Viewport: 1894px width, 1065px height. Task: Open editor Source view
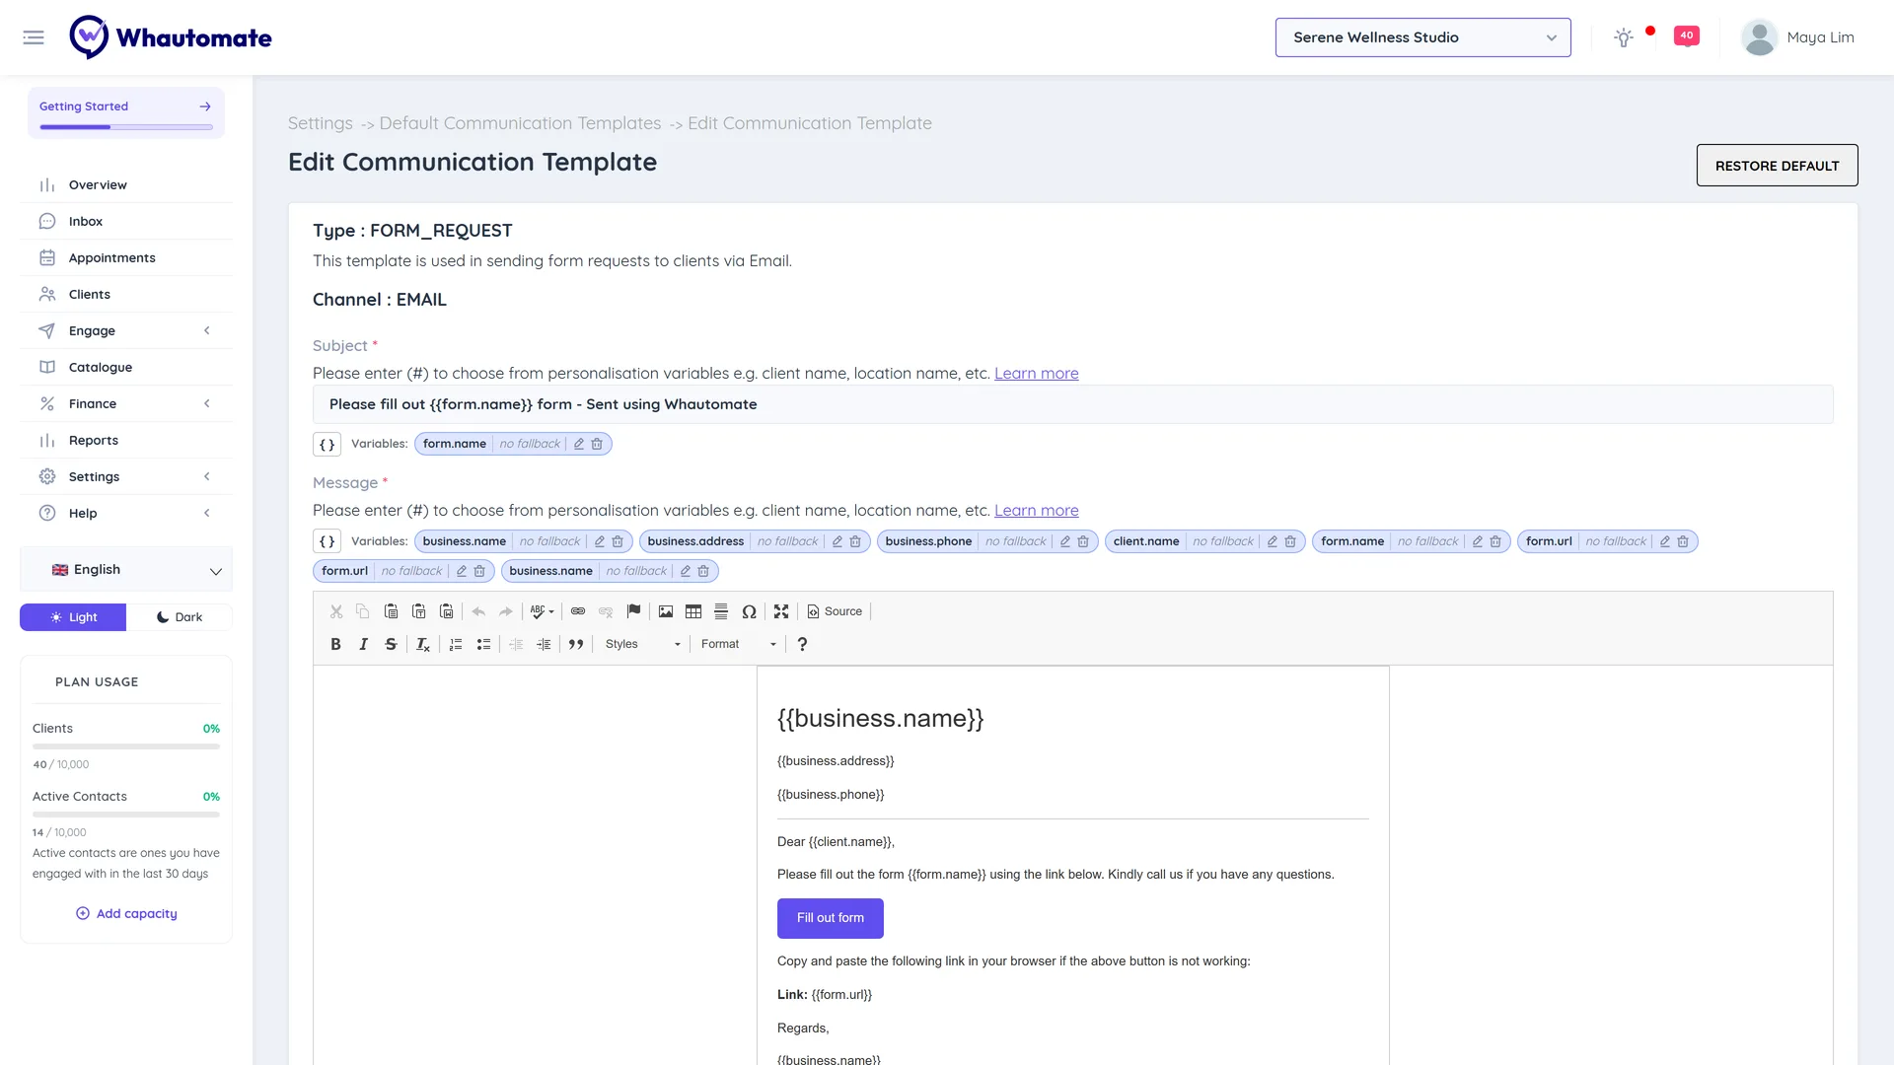[835, 611]
